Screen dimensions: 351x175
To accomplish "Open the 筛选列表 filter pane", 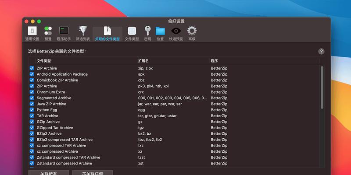I will pos(83,34).
